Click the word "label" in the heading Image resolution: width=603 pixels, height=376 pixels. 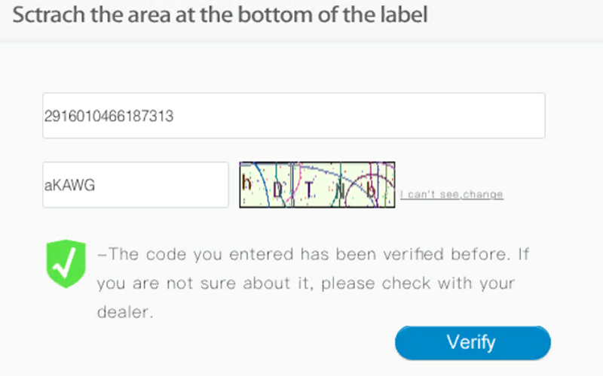pos(404,14)
